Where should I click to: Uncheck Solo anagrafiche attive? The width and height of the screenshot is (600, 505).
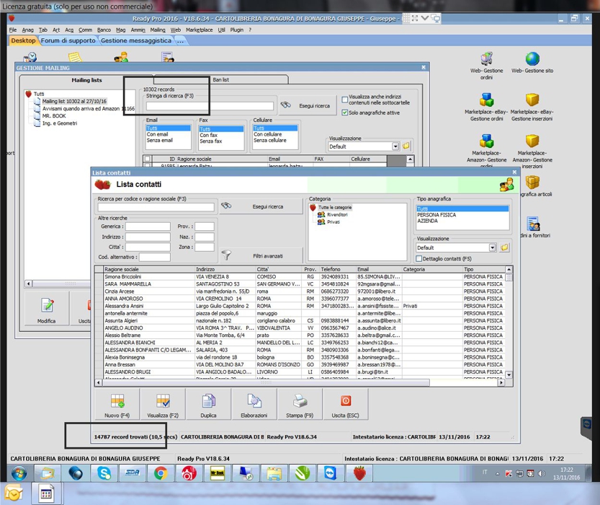coord(345,113)
